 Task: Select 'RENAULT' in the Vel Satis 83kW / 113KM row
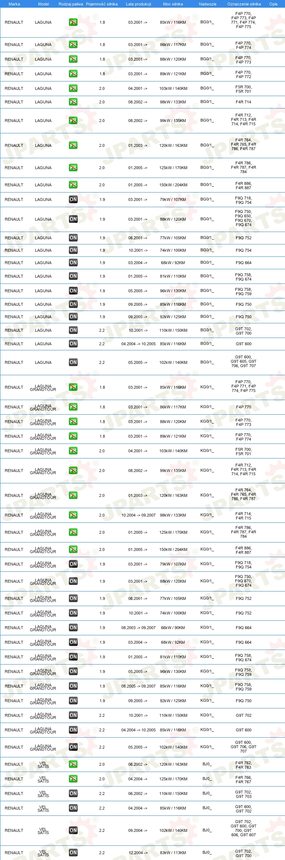(14, 853)
